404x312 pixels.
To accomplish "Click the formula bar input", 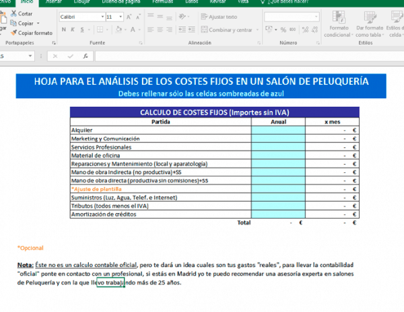I will 249,56.
